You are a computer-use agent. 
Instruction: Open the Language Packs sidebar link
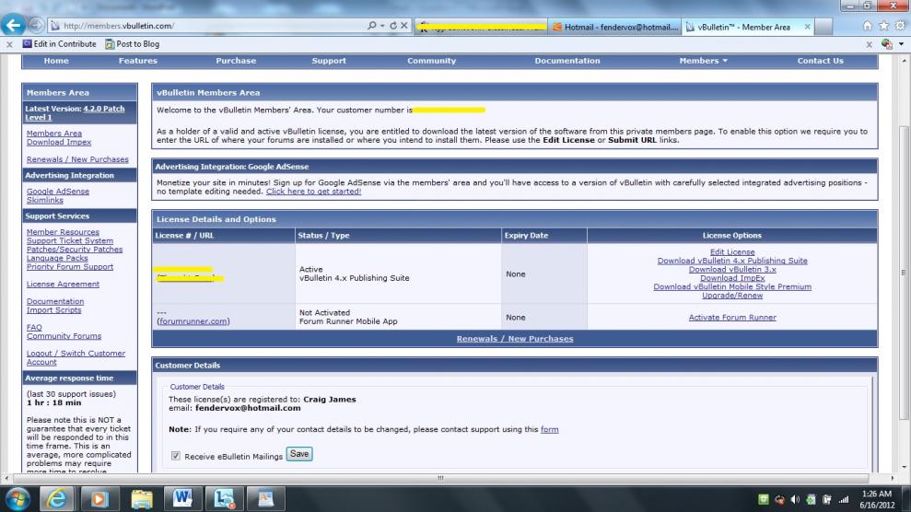pyautogui.click(x=57, y=258)
